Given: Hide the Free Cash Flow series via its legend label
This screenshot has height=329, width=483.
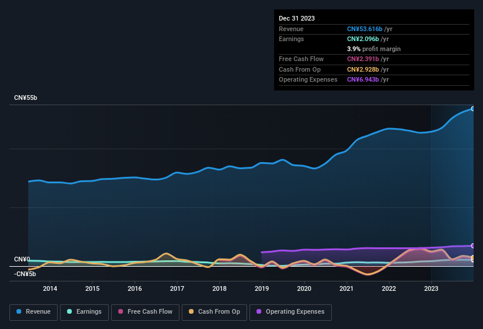Looking at the screenshot, I should pyautogui.click(x=150, y=312).
